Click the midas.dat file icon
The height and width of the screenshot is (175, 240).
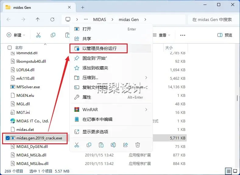tap(13, 129)
